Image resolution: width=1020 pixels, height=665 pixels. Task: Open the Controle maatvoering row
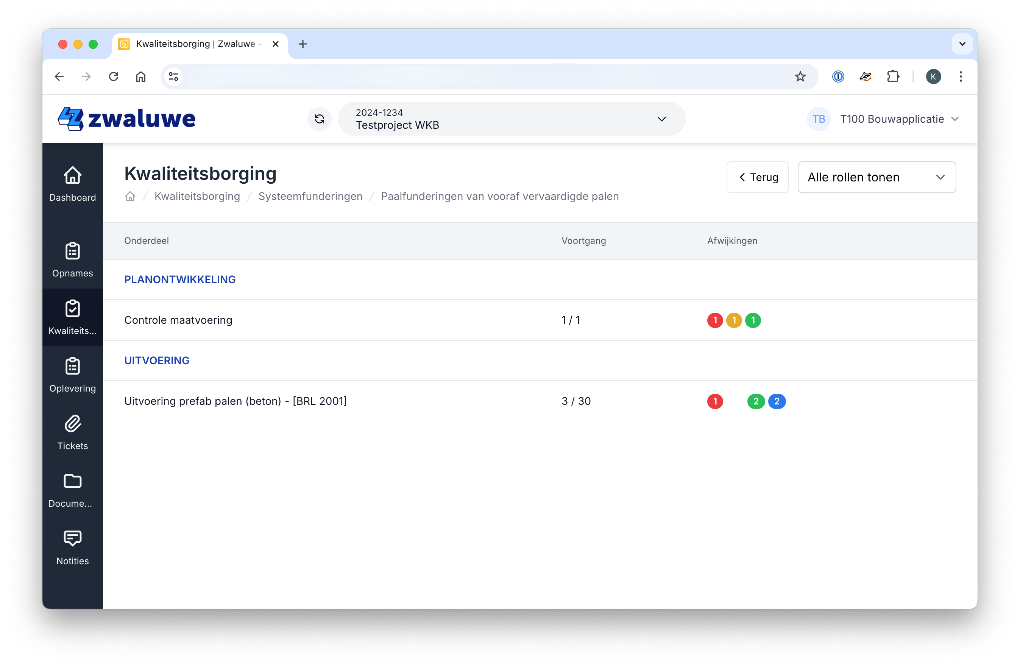point(540,320)
